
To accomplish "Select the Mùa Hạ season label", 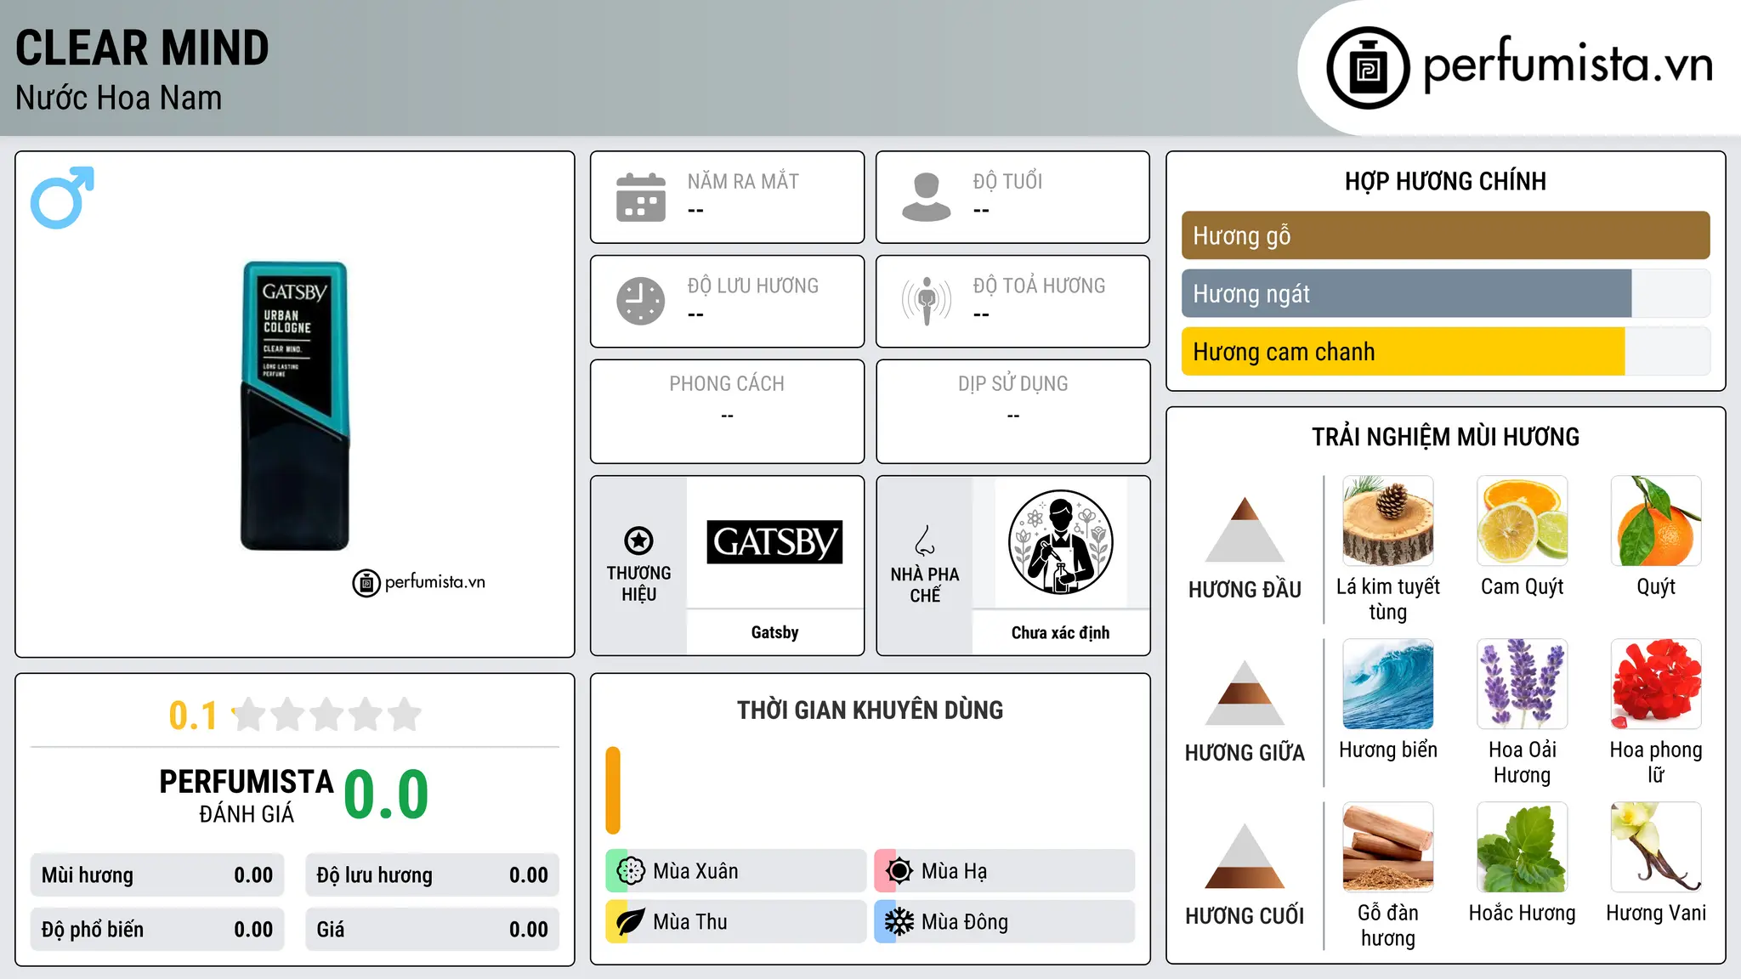I will [x=955, y=871].
